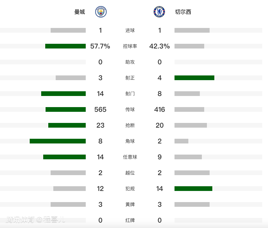Click the 565 passes value for Manchester City
Viewport: 268px width, 228px height.
(x=100, y=109)
